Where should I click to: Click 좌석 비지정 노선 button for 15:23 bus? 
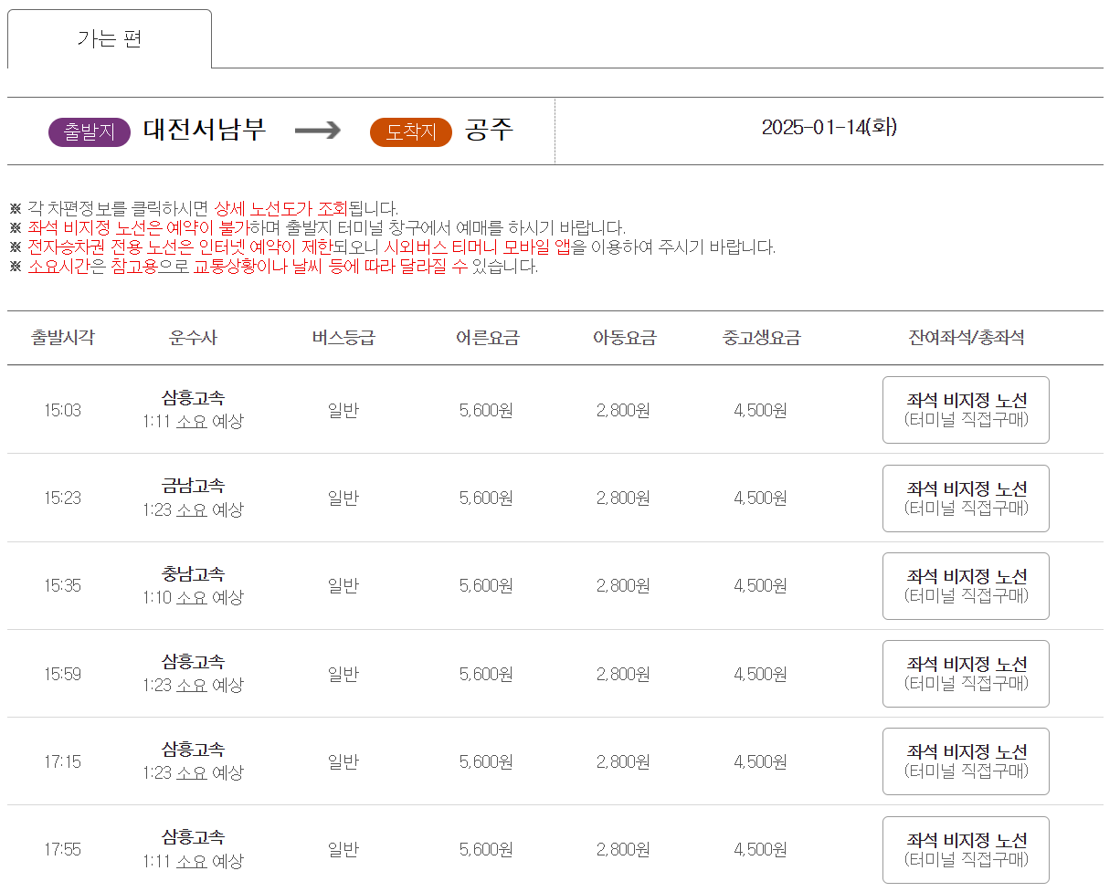pos(966,498)
